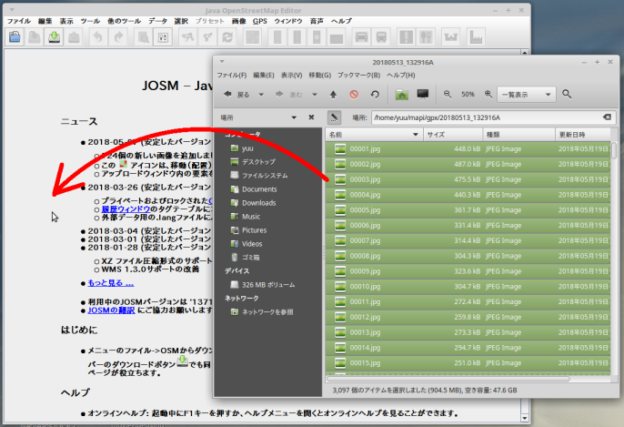Click JOSM page scroll down arrow
Viewport: 624px width, 427px height.
click(525, 418)
